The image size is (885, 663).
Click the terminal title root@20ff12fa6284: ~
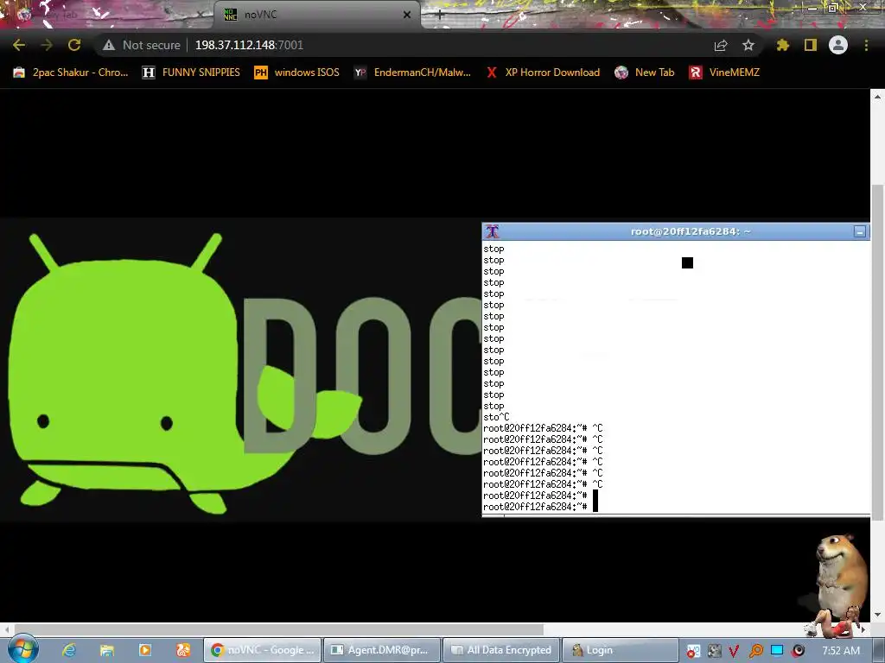coord(691,231)
